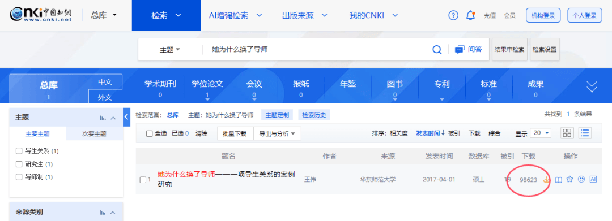Image resolution: width=612 pixels, height=221 pixels.
Task: Click the magnifier search icon
Action: pos(437,49)
